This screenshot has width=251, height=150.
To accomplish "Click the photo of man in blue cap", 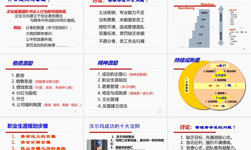I will coord(97,145).
